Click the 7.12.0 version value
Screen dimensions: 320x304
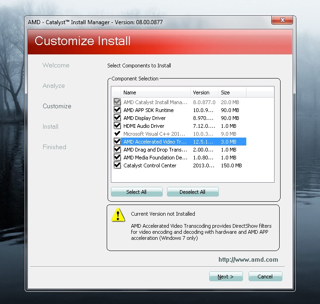coord(204,126)
